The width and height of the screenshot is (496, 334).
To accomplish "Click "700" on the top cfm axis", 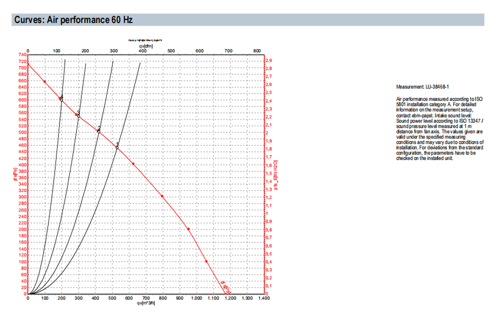I will [x=228, y=51].
